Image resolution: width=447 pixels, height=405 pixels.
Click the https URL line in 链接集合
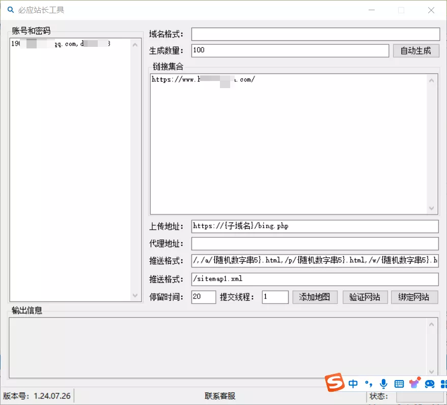point(203,79)
